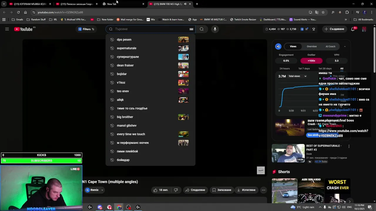Click the >100x Outlier badge
Viewport: 376px width, 211px height.
tap(311, 61)
